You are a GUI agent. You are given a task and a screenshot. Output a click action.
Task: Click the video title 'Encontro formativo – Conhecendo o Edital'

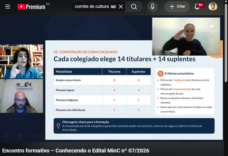[76, 151]
